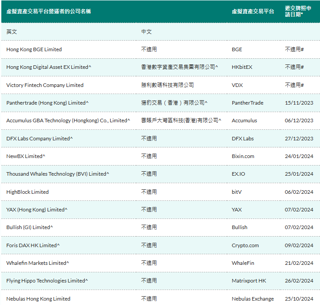This screenshot has height=305, width=320.
Task: Select the date '25/10/2024'
Action: coord(299,299)
